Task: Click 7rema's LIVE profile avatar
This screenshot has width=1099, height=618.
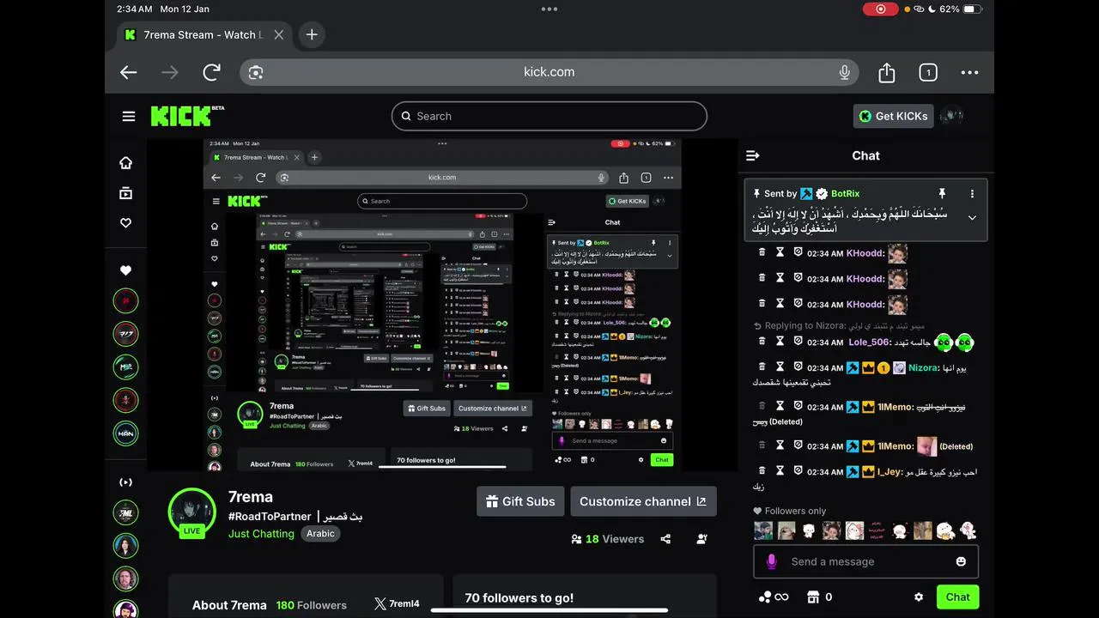Action: coord(191,512)
